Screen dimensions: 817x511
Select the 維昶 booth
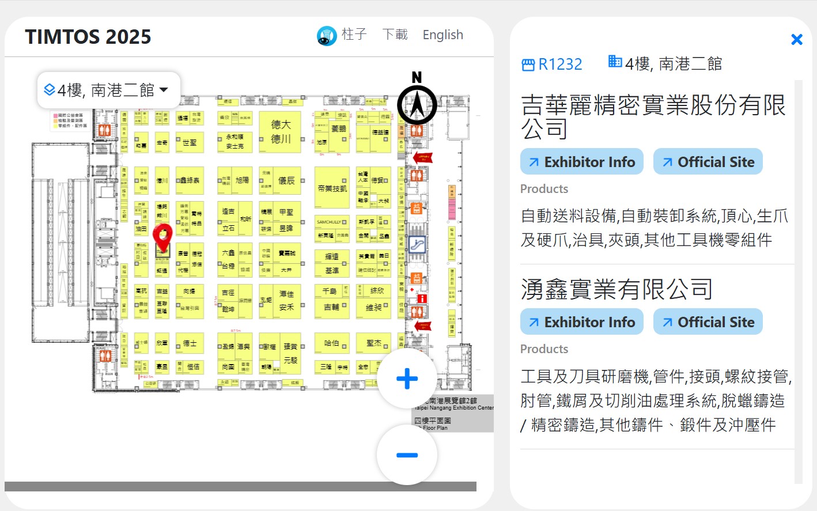373,308
